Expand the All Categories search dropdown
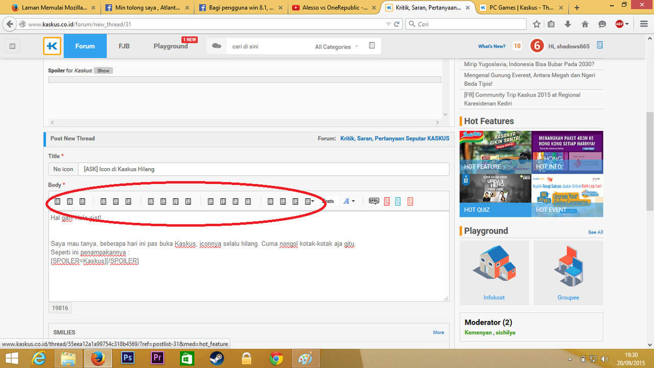Screen dimensions: 654x368 [x=336, y=47]
